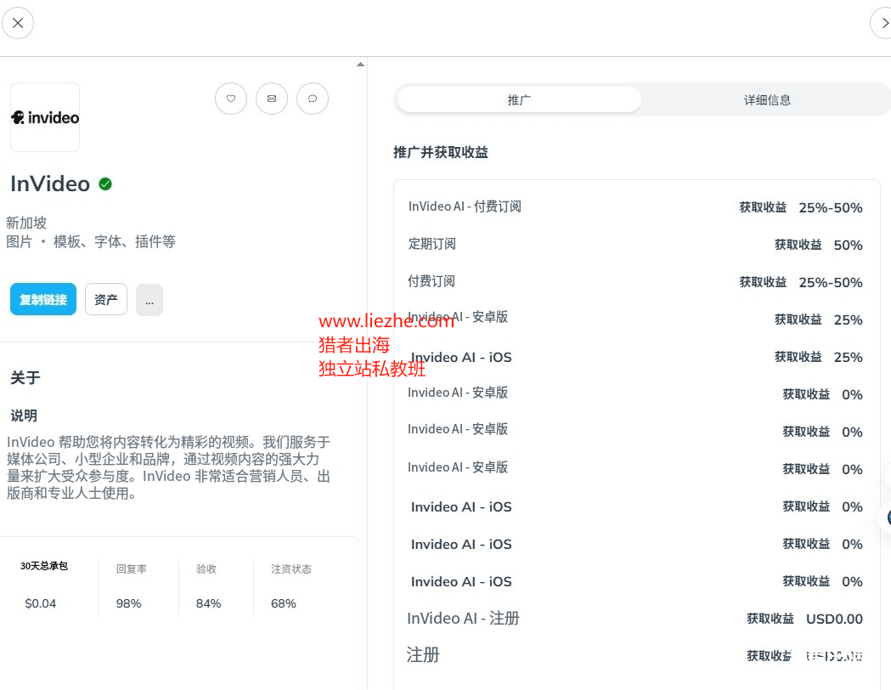This screenshot has width=891, height=690.
Task: Close the panel with the X button
Action: [18, 23]
